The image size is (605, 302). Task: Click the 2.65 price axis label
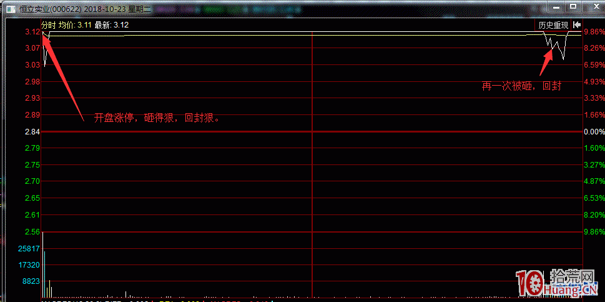click(x=33, y=198)
